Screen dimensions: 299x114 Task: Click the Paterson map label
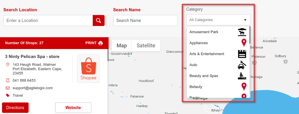click(258, 57)
